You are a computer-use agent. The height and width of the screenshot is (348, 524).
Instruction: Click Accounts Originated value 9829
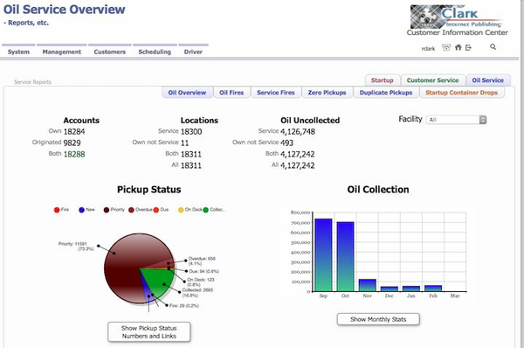[x=72, y=143]
